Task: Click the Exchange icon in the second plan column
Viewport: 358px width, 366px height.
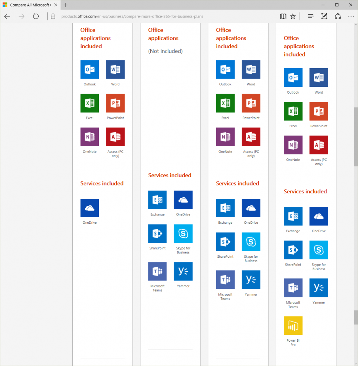Action: (158, 200)
